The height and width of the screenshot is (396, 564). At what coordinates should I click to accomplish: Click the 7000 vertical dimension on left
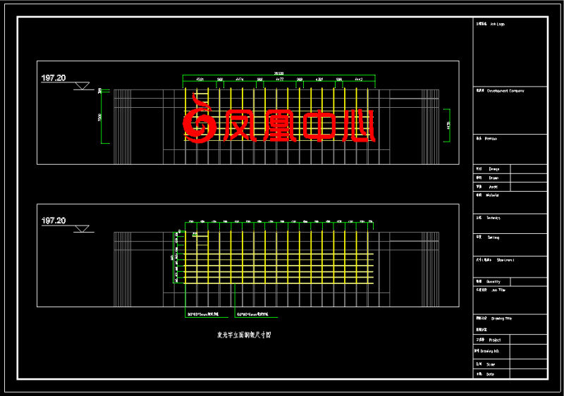click(99, 117)
